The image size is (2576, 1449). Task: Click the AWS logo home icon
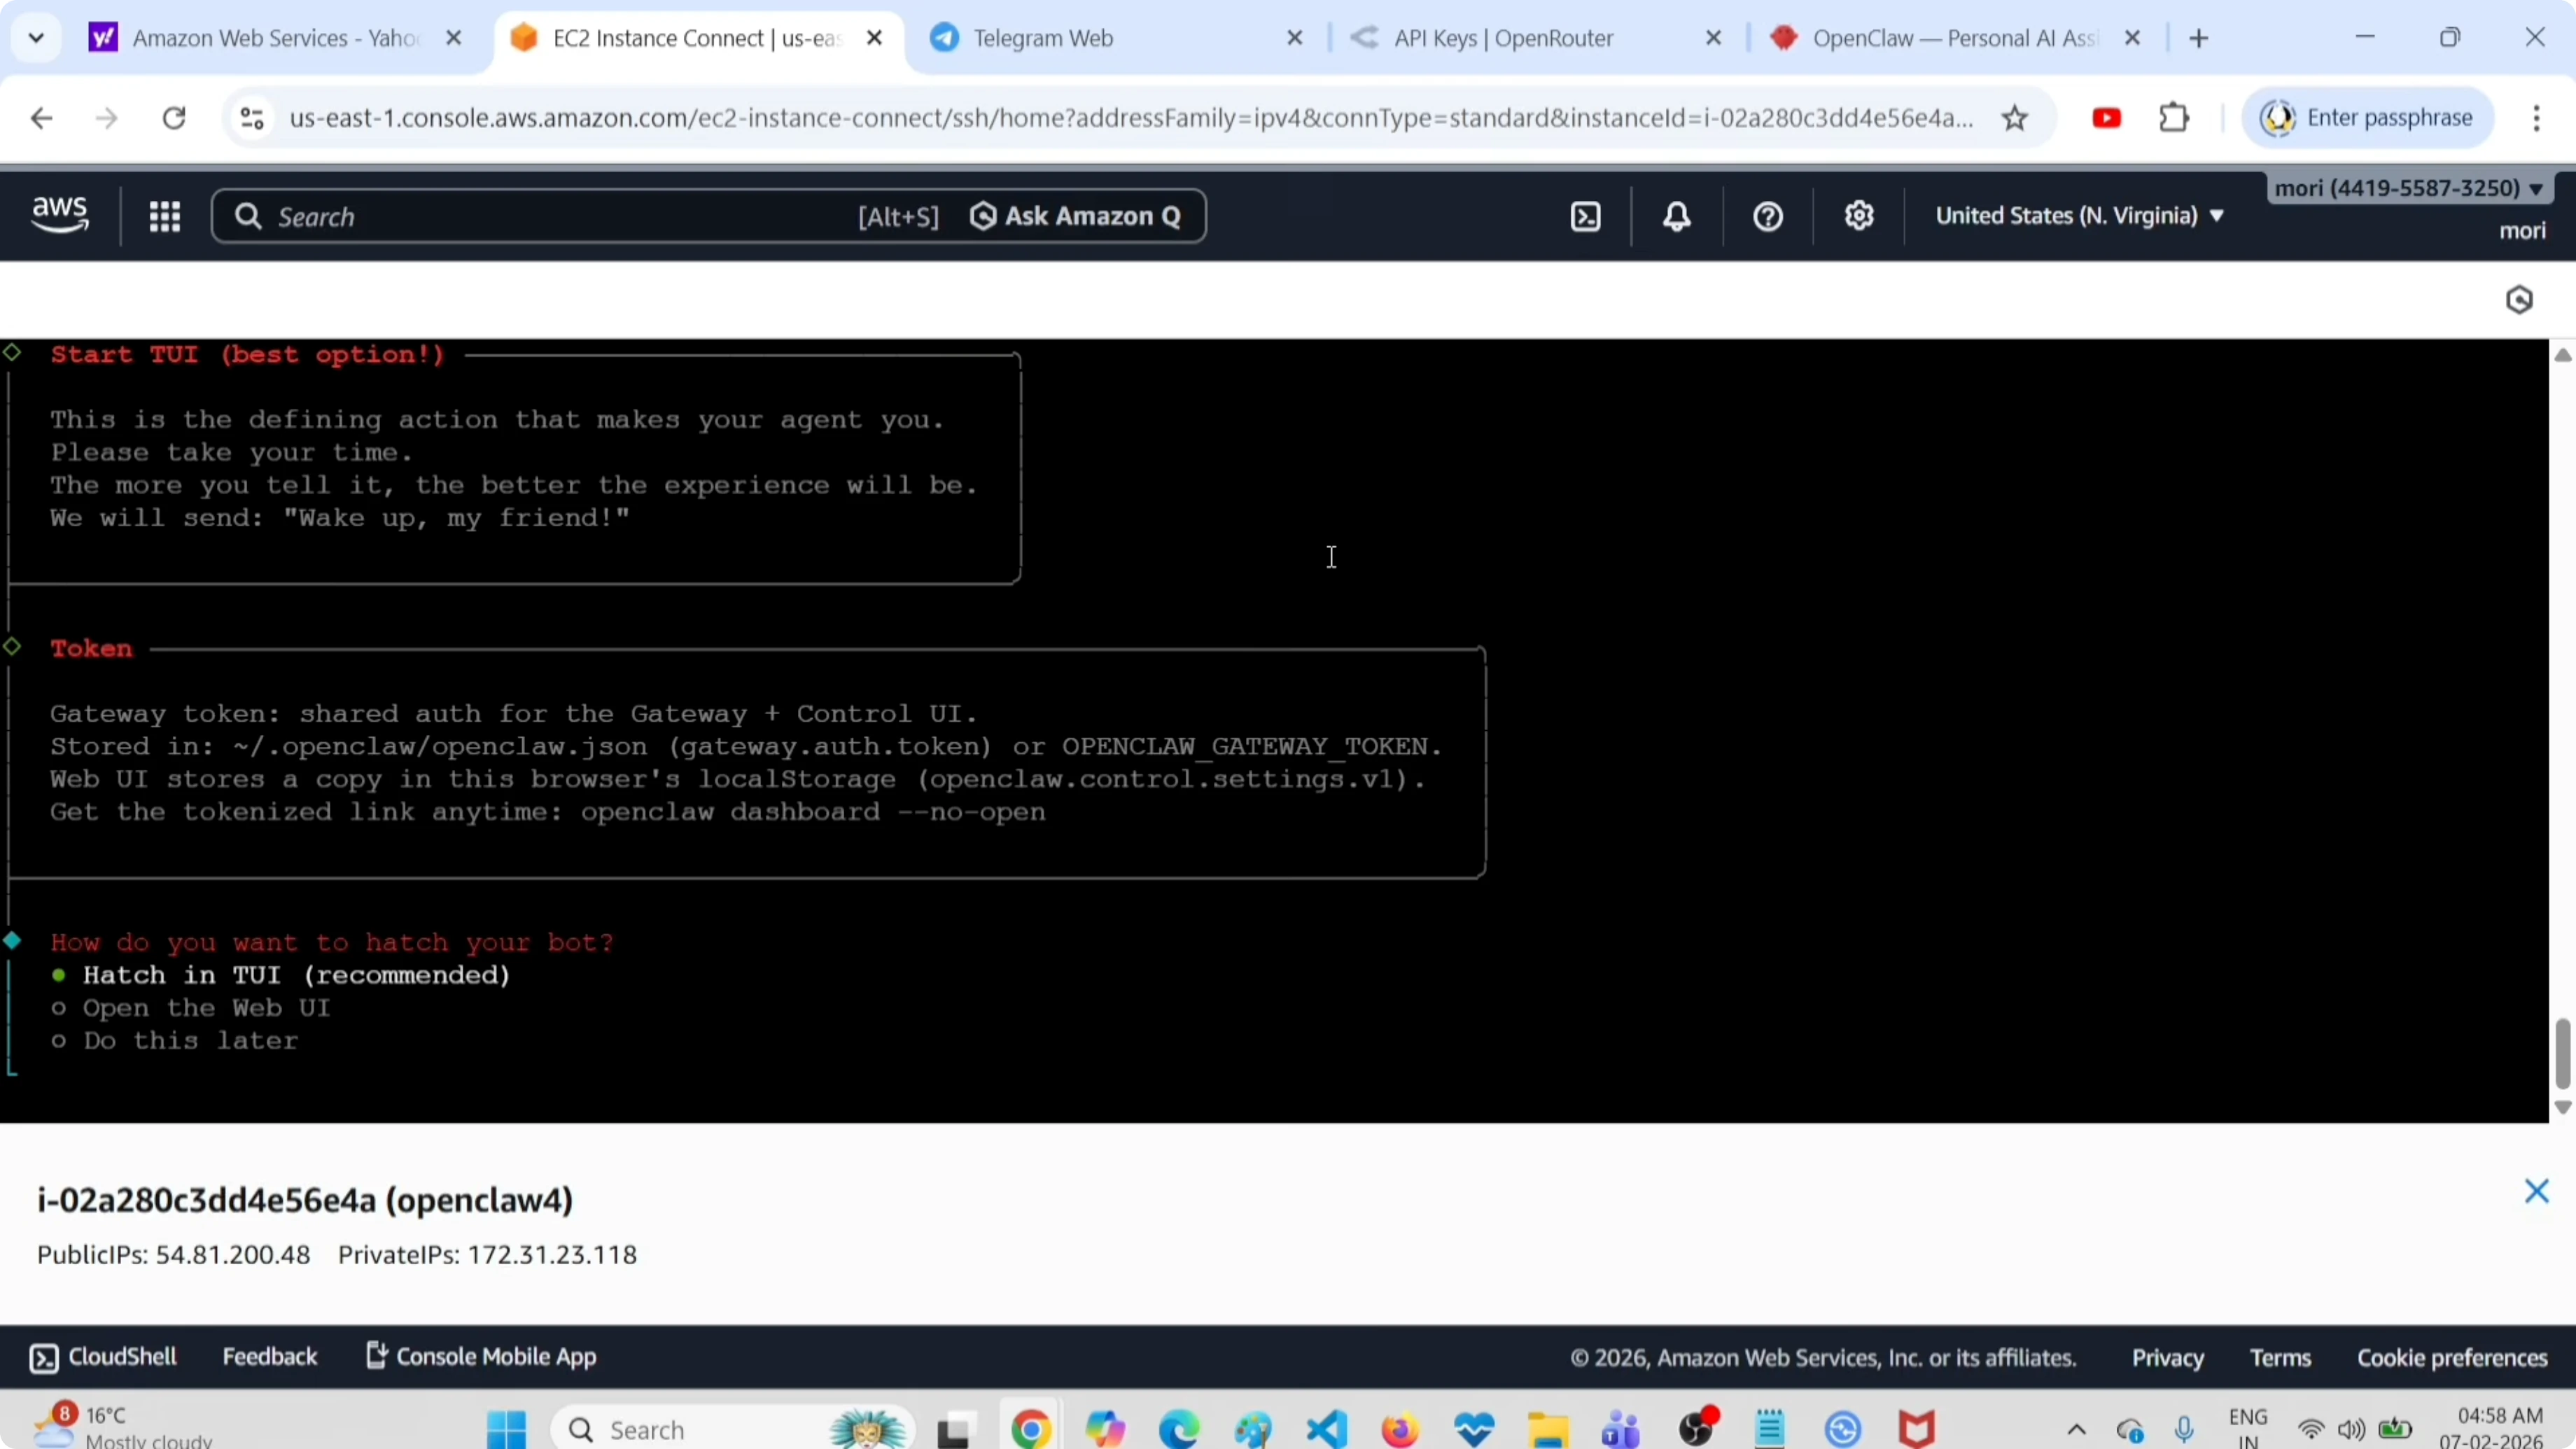(60, 214)
